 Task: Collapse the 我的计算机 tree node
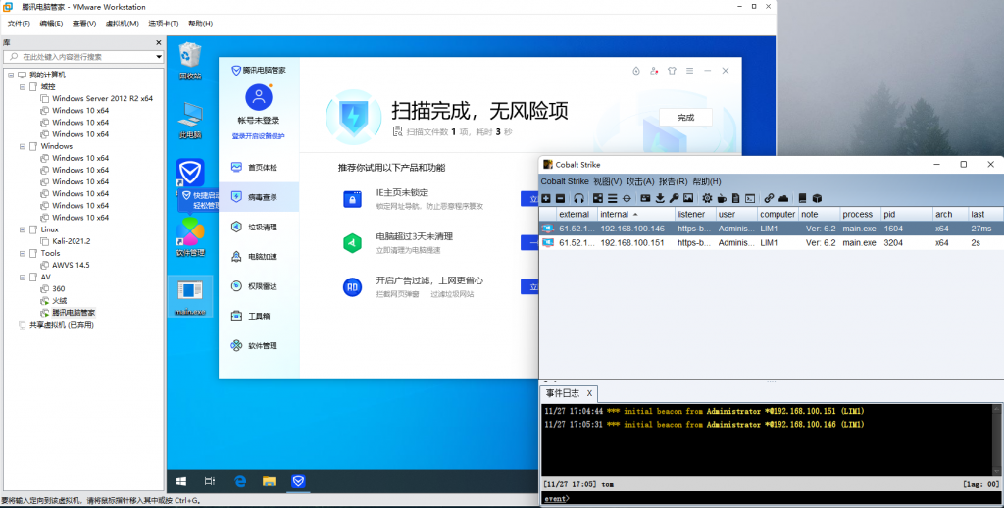[11, 75]
